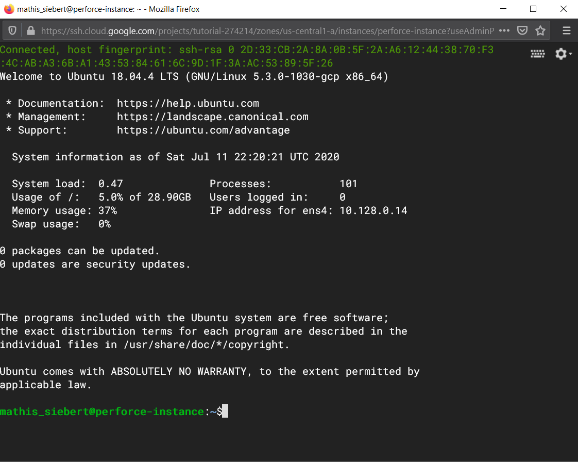Image resolution: width=578 pixels, height=462 pixels.
Task: Close the Firefox SSH window
Action: point(563,9)
